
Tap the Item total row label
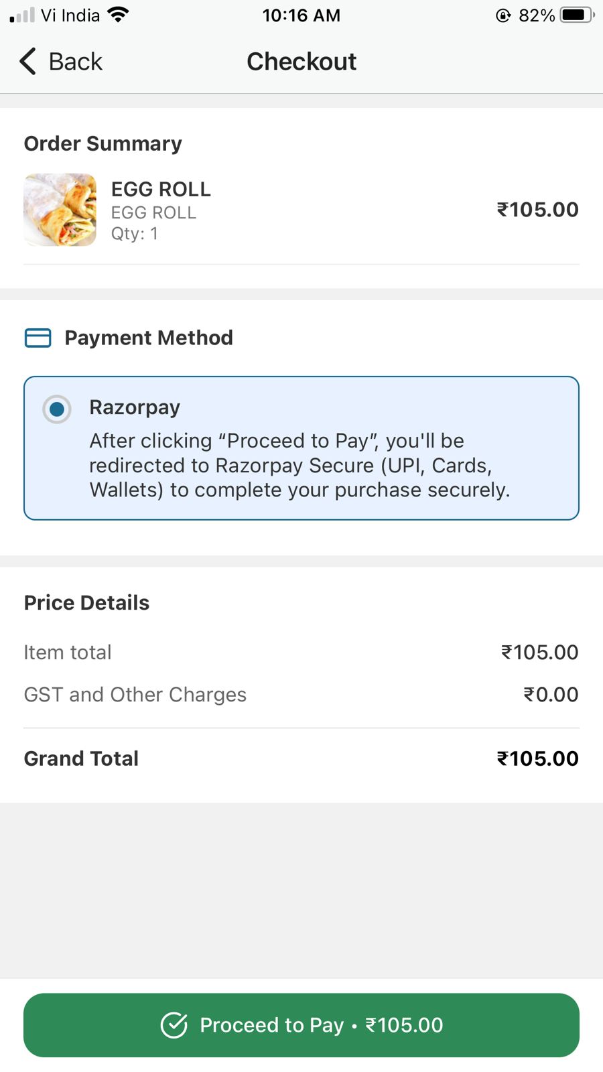[68, 653]
